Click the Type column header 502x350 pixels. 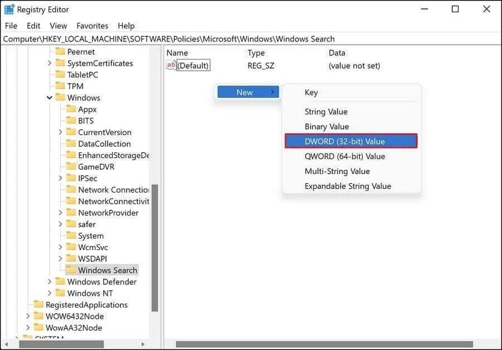click(257, 52)
